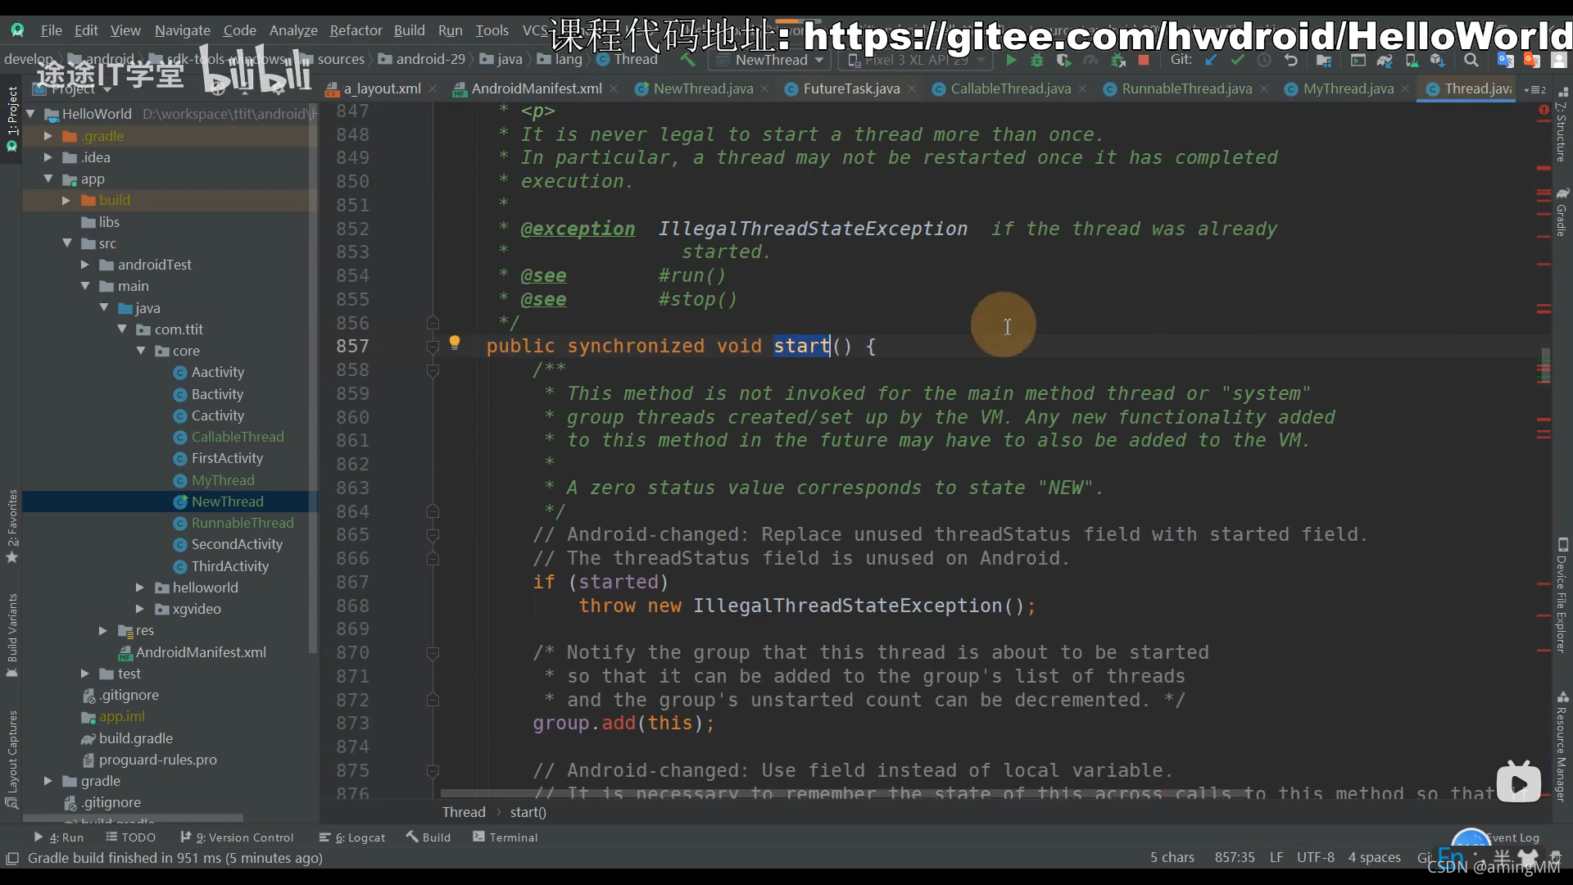Expand the androidTest folder

(x=85, y=265)
